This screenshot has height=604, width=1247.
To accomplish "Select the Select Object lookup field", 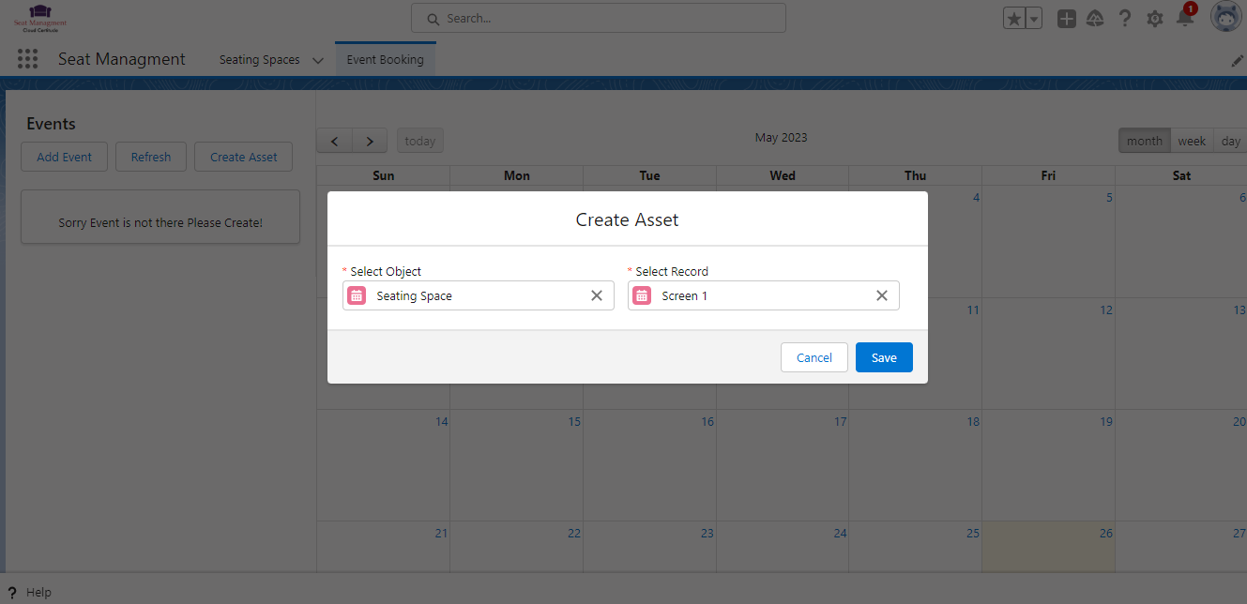I will point(479,295).
